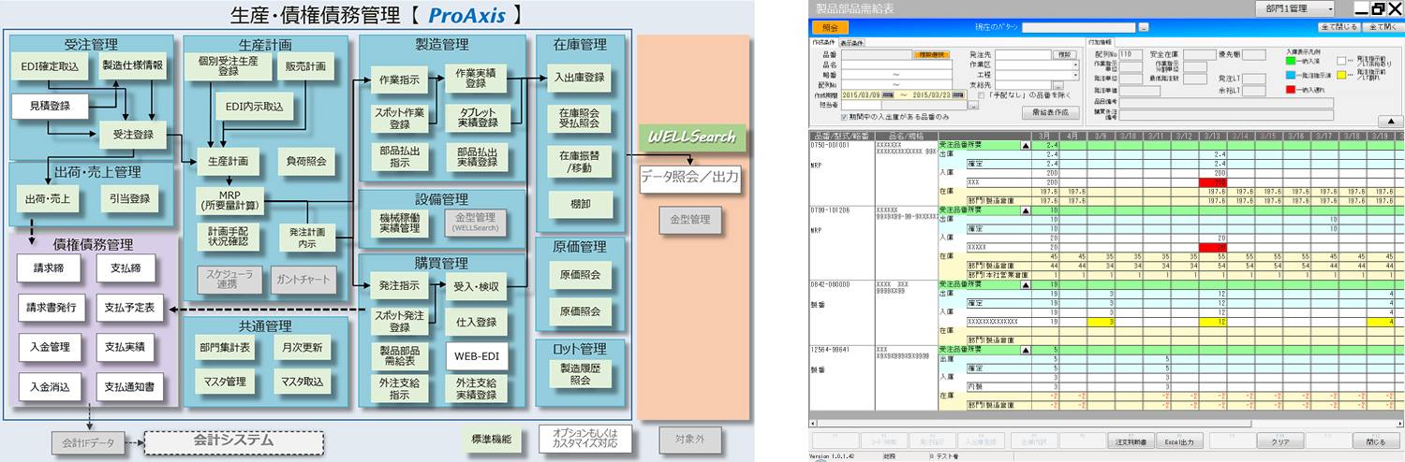Click the red 納入遅れ legend swatch

(1291, 89)
